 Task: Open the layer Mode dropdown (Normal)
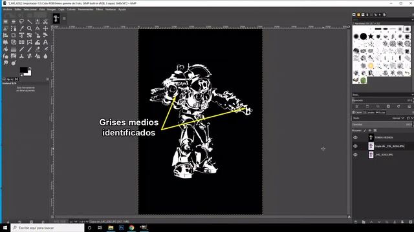point(398,118)
